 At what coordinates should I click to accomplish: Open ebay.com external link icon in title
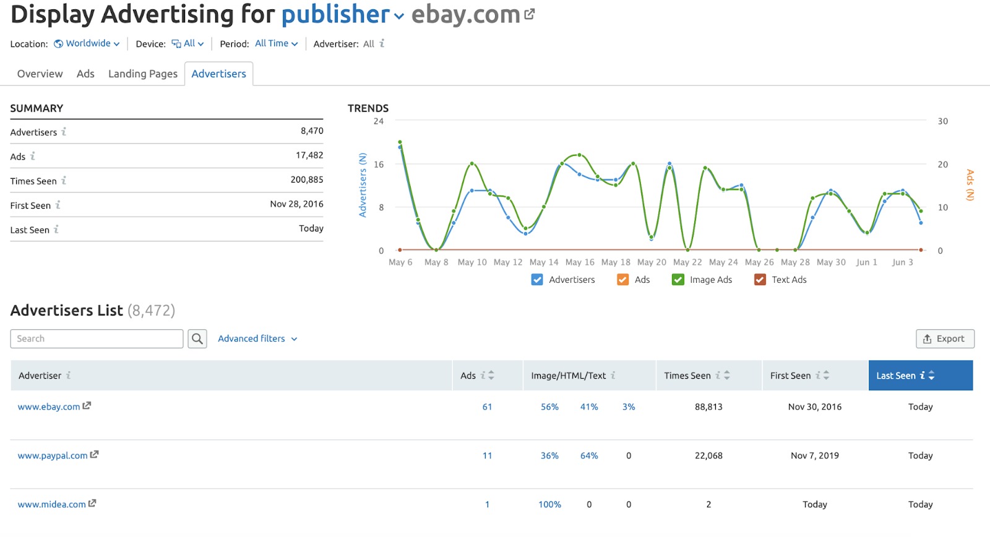(x=529, y=14)
